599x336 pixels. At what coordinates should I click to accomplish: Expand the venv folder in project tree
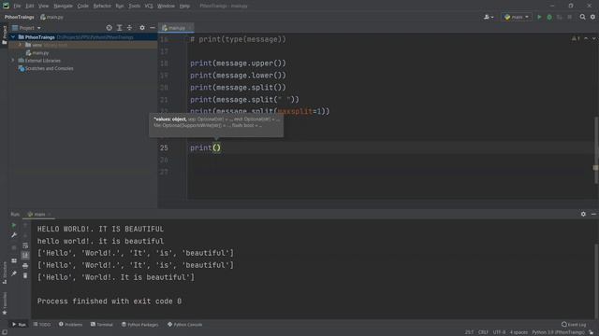click(20, 45)
